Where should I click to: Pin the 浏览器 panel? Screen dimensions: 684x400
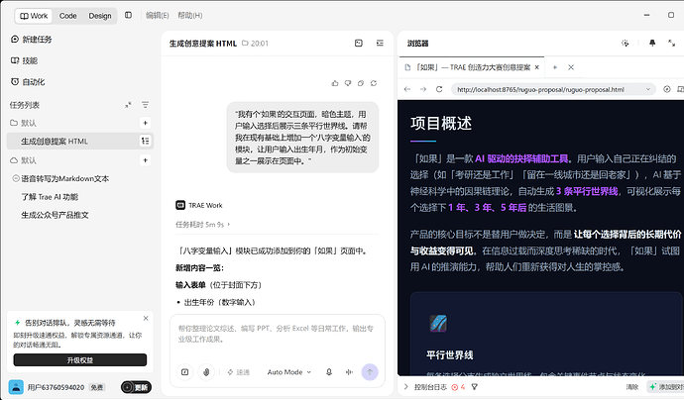click(x=652, y=43)
